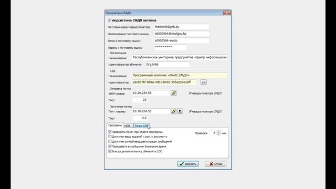The image size is (336, 189).
Task: Toggle "Всегда делать попытку обновлять СОС" checkbox
Action: click(x=110, y=151)
